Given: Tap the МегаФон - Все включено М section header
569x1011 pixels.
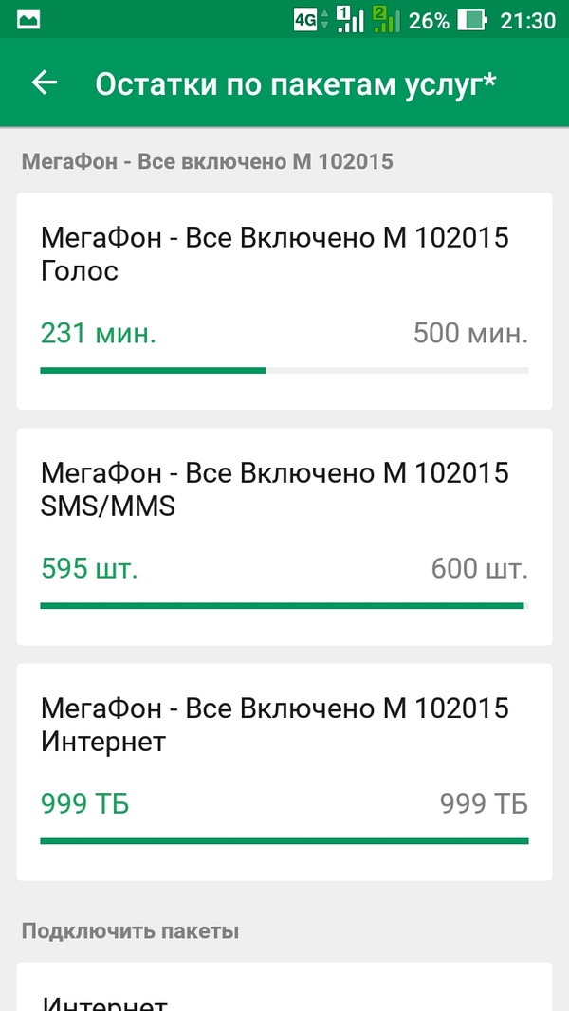Looking at the screenshot, I should point(207,161).
